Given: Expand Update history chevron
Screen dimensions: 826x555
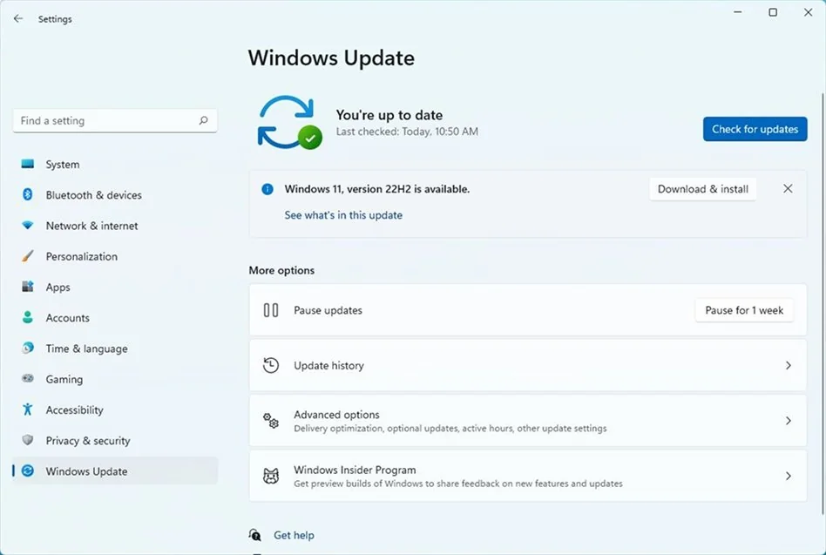Looking at the screenshot, I should pyautogui.click(x=788, y=366).
